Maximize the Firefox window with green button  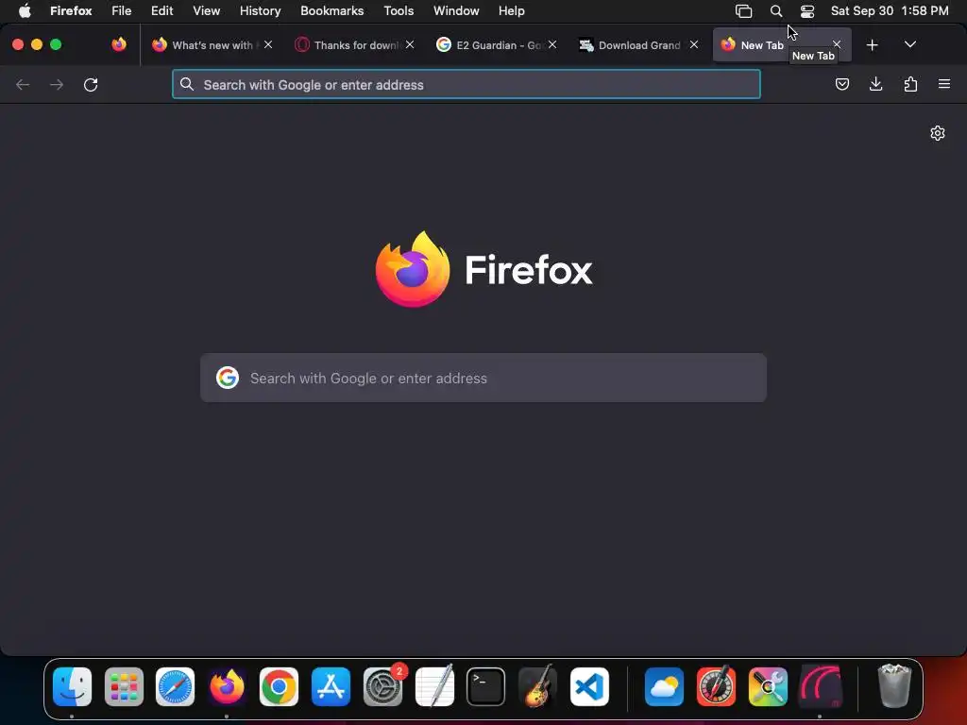pyautogui.click(x=56, y=44)
